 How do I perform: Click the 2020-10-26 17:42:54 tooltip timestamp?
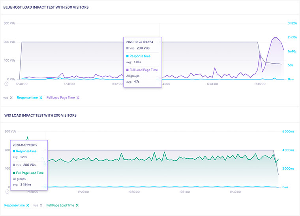pos(140,42)
